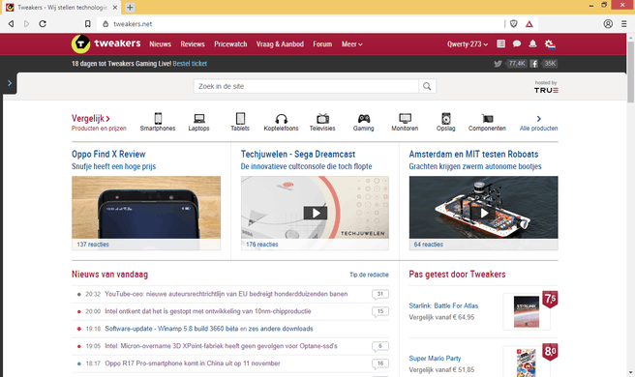The height and width of the screenshot is (377, 635).
Task: Open the Qwerty-273 user dropdown
Action: click(468, 44)
